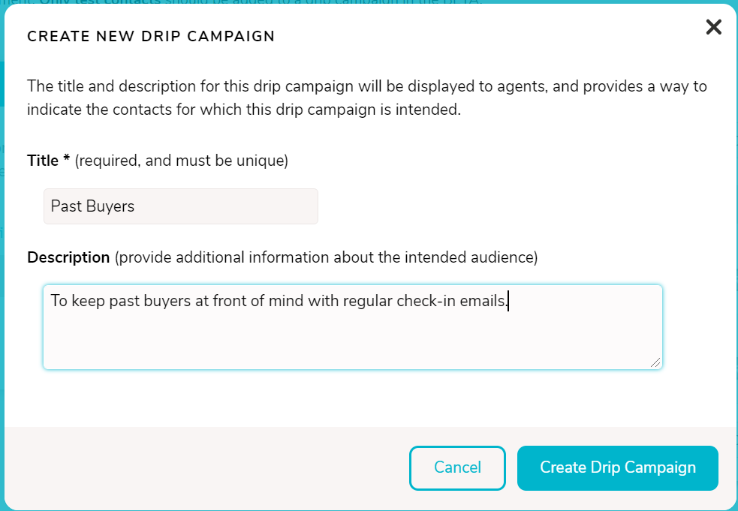
Task: Click the required and must be unique hint
Action: click(x=181, y=161)
